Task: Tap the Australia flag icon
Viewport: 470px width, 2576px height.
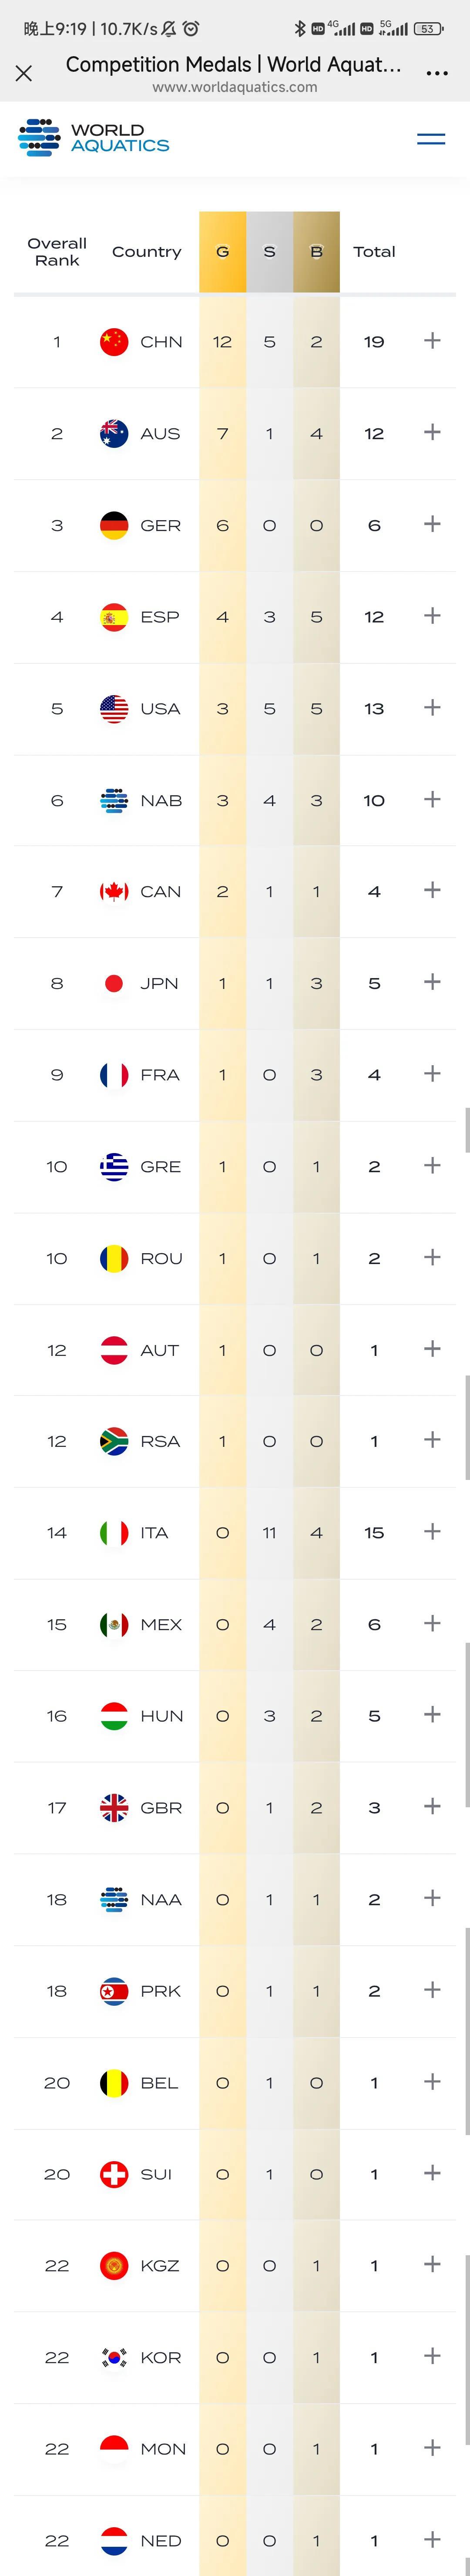Action: point(114,433)
